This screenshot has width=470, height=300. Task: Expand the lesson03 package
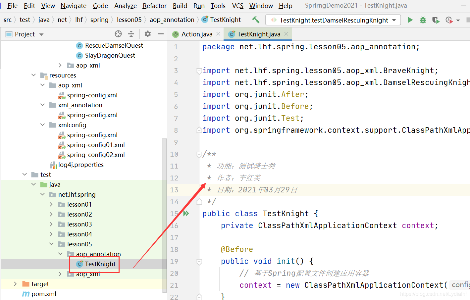pyautogui.click(x=51, y=224)
